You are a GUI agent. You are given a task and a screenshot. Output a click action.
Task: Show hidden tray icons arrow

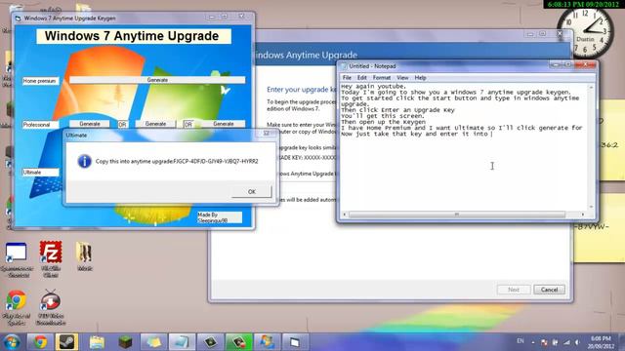click(533, 342)
